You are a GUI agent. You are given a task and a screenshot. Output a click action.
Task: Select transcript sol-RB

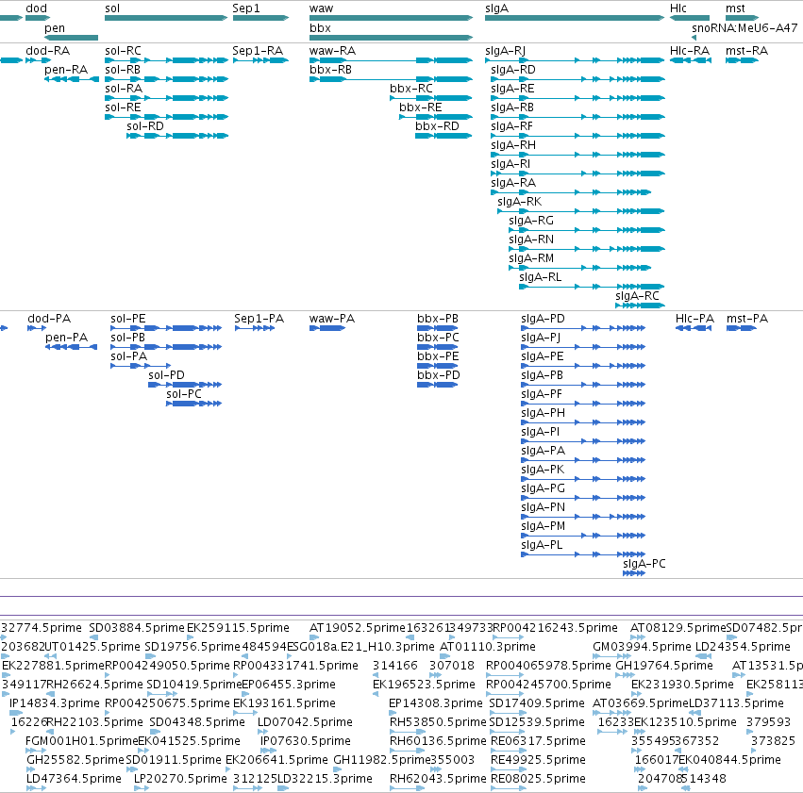point(123,70)
